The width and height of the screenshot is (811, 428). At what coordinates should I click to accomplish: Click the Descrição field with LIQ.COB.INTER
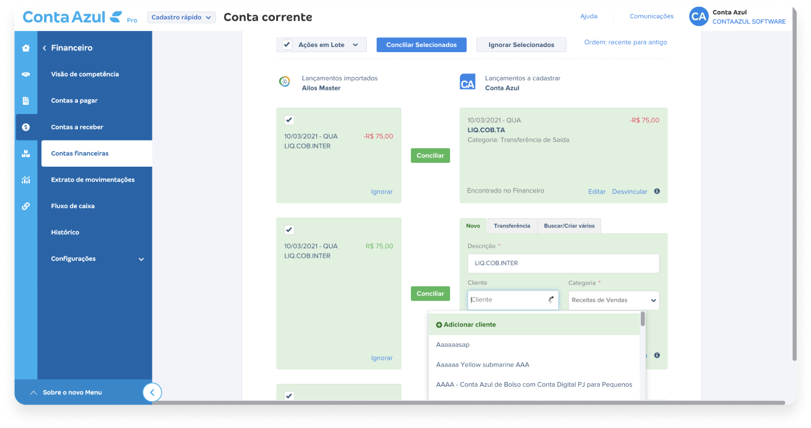(x=563, y=264)
